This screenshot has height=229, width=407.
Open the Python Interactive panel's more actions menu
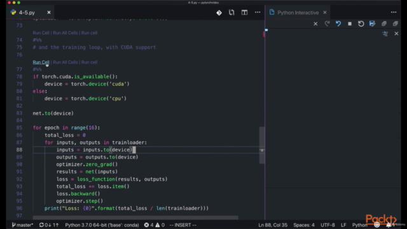point(394,13)
